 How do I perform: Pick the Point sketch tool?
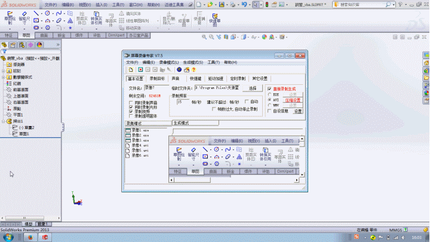coord(70,27)
